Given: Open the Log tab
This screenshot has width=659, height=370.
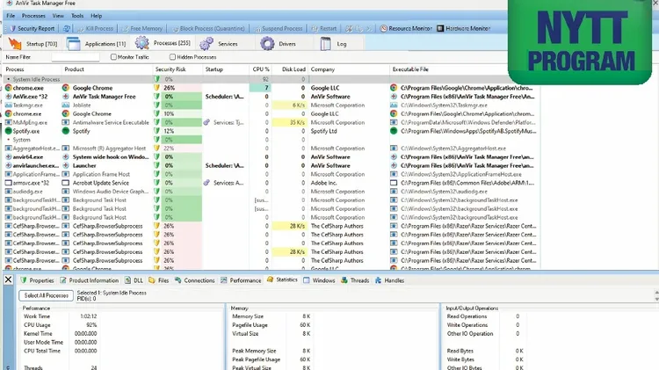Looking at the screenshot, I should pos(334,44).
